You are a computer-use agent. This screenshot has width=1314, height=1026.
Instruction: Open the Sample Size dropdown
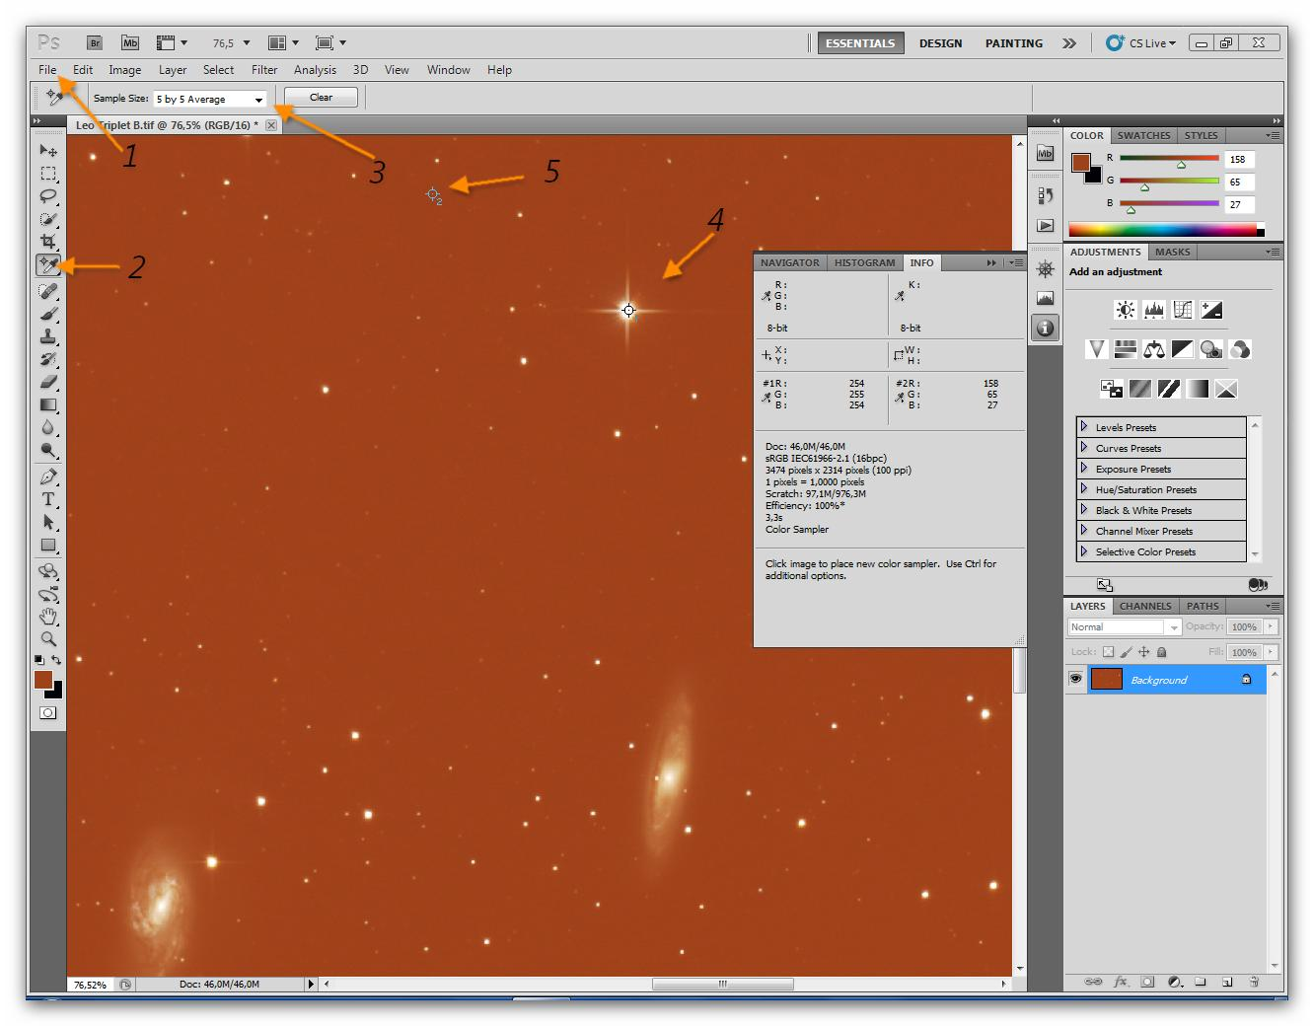click(x=210, y=99)
